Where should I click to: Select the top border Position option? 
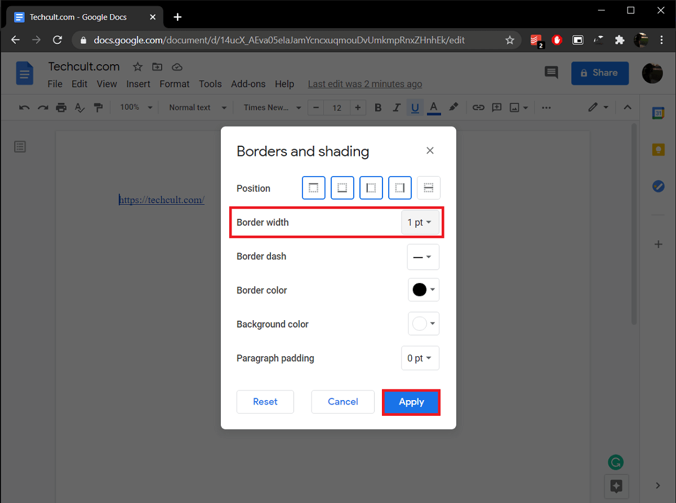(313, 187)
